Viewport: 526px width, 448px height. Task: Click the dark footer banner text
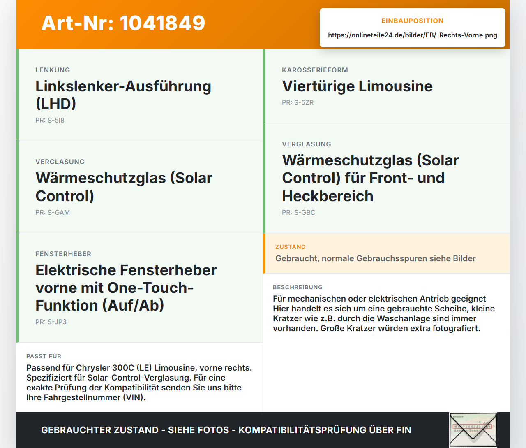[x=226, y=430]
